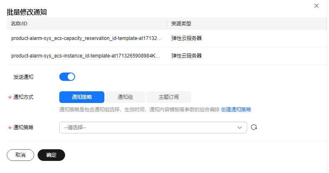Toggle the 发送通知 switch off
Viewport: 329px width, 173px height.
pyautogui.click(x=67, y=77)
